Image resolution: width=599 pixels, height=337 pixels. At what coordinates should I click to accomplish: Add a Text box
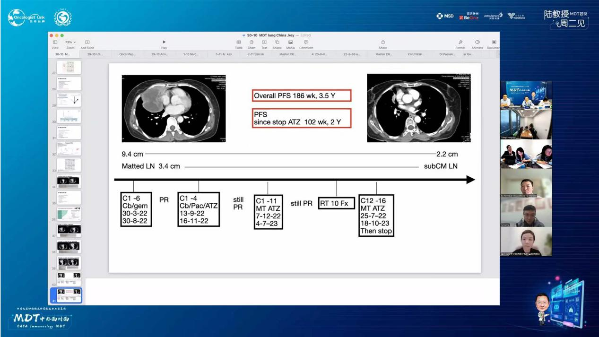pyautogui.click(x=264, y=43)
